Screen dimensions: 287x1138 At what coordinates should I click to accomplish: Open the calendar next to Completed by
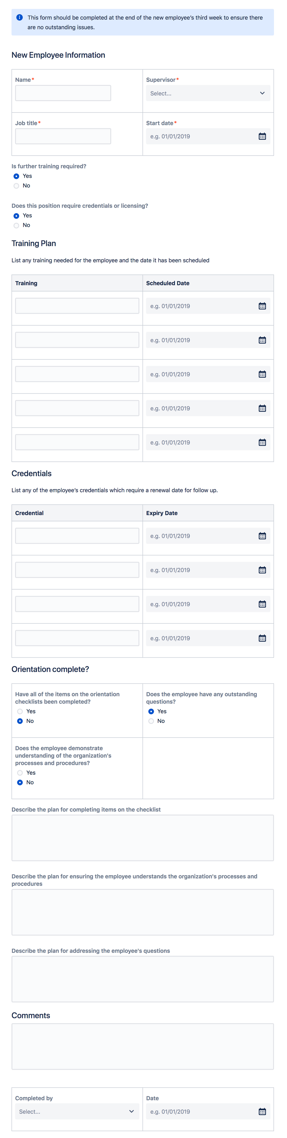[262, 1112]
